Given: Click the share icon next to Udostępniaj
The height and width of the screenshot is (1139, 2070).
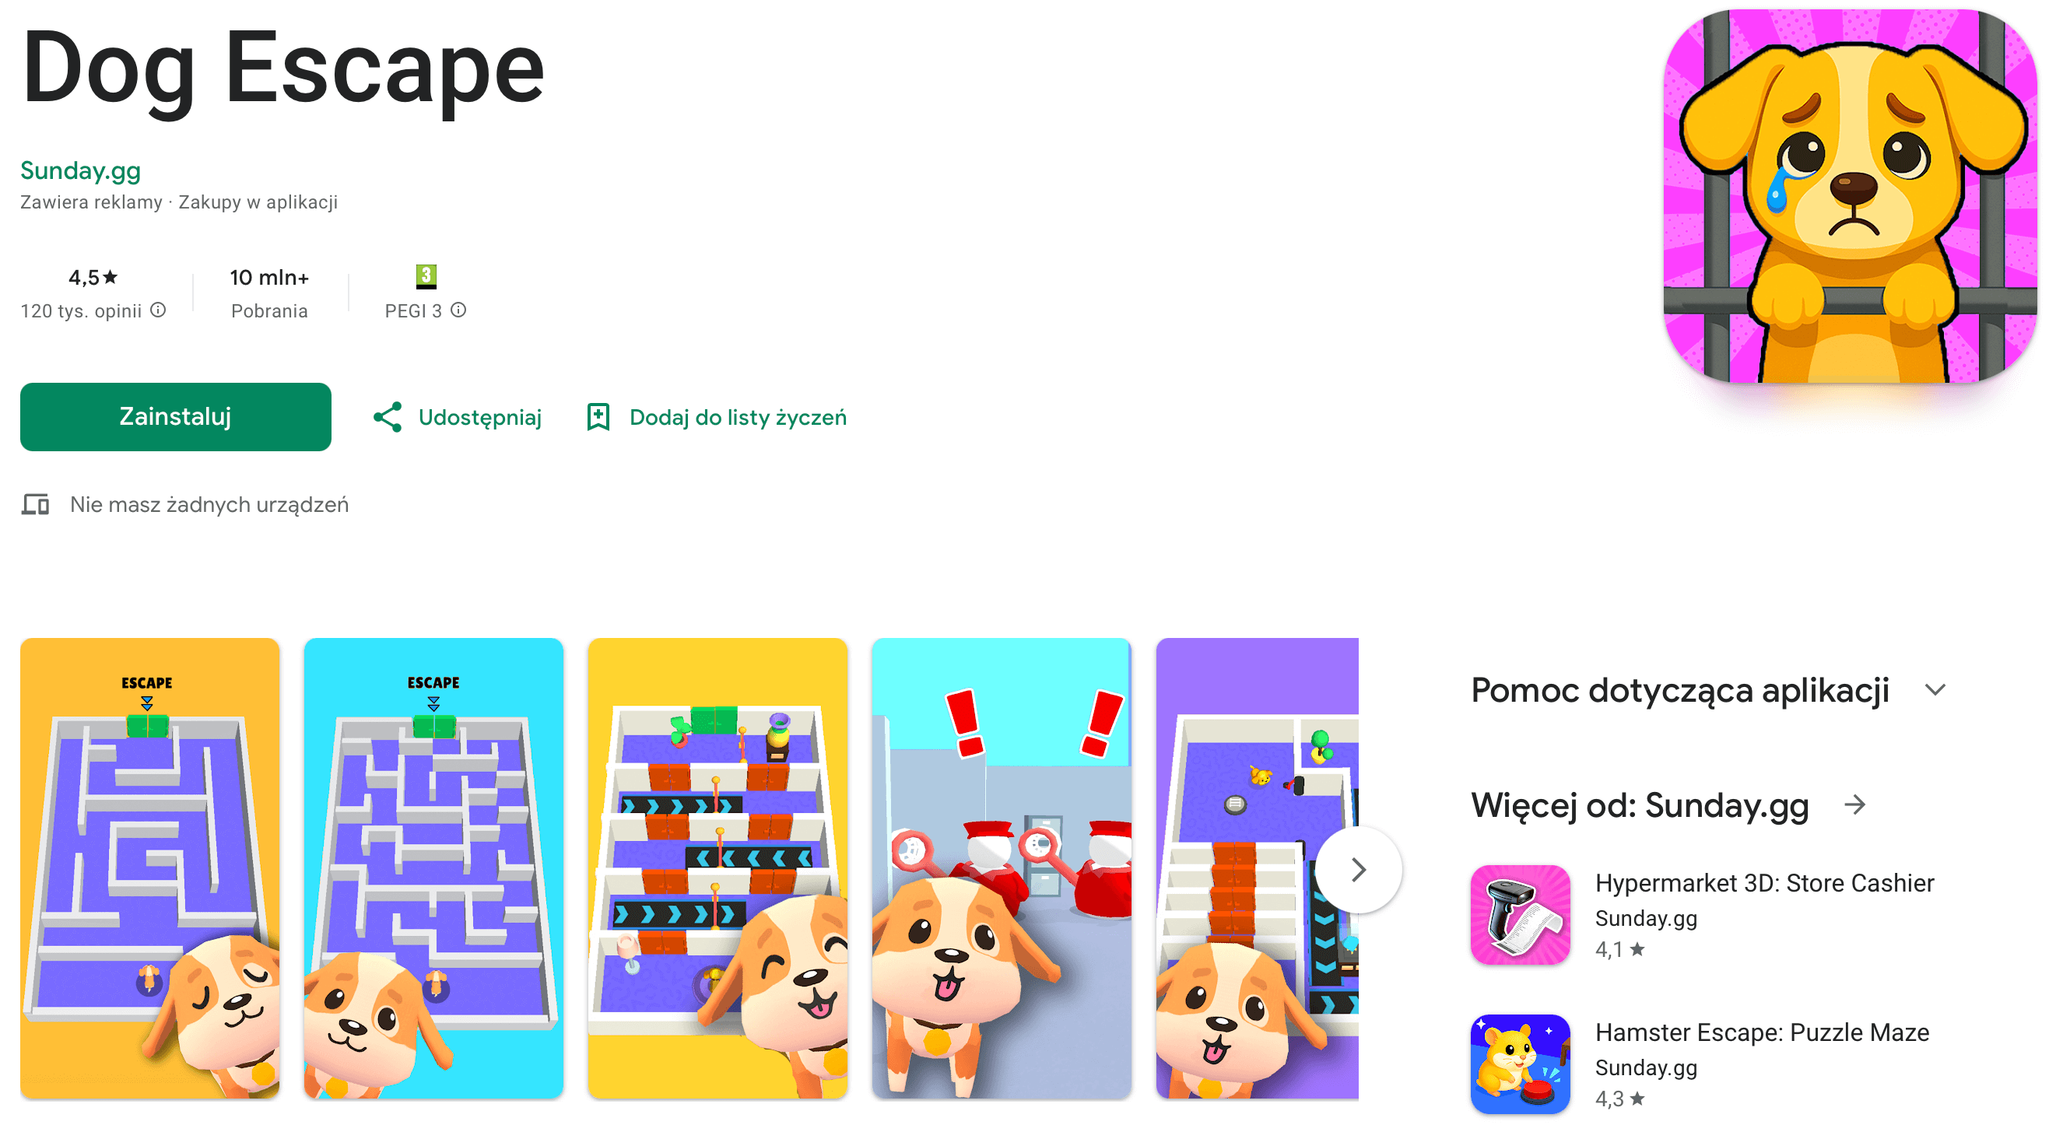Looking at the screenshot, I should tap(388, 417).
